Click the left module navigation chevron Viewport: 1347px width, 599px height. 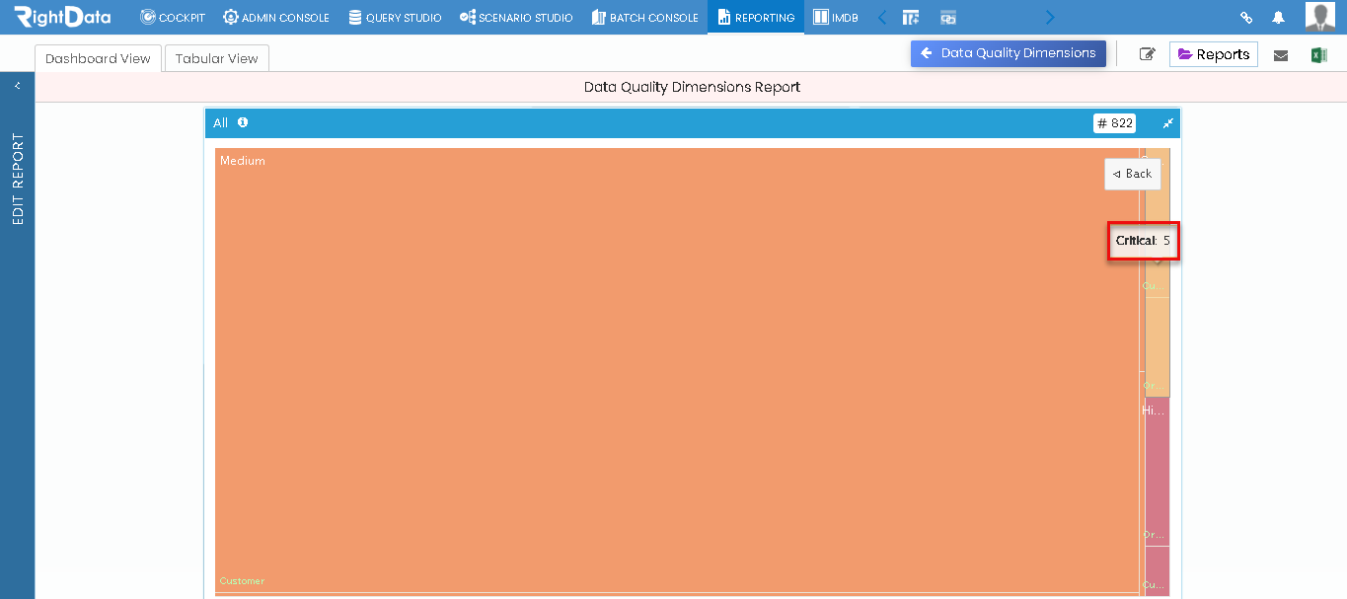coord(882,18)
